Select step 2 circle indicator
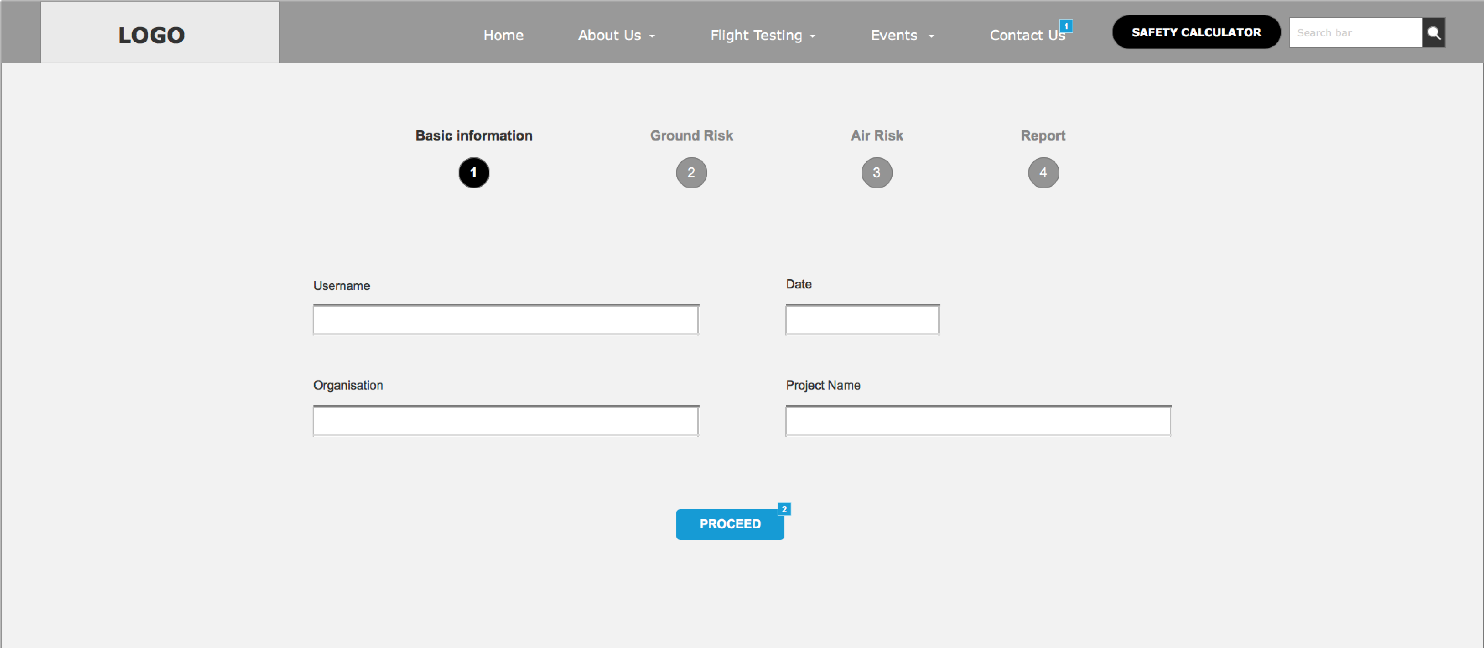Screen dimensions: 1484x648 [691, 173]
